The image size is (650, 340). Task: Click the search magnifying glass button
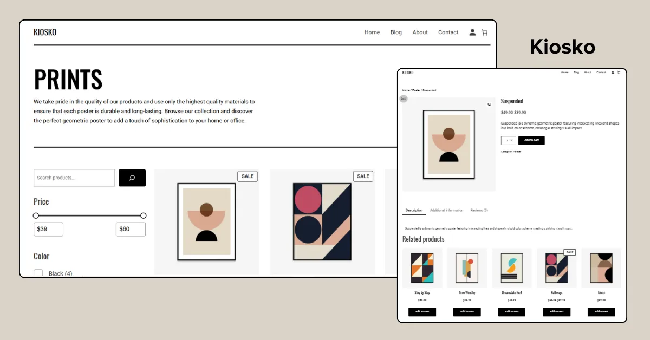[x=132, y=178]
